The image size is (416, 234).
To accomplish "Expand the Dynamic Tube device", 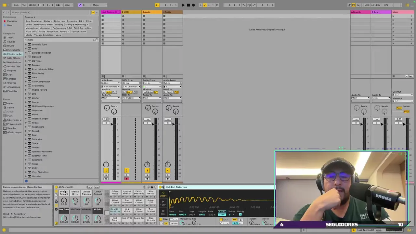I will coord(26,45).
